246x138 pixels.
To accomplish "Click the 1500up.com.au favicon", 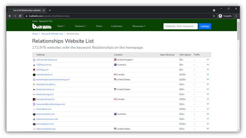I will click(x=34, y=65).
